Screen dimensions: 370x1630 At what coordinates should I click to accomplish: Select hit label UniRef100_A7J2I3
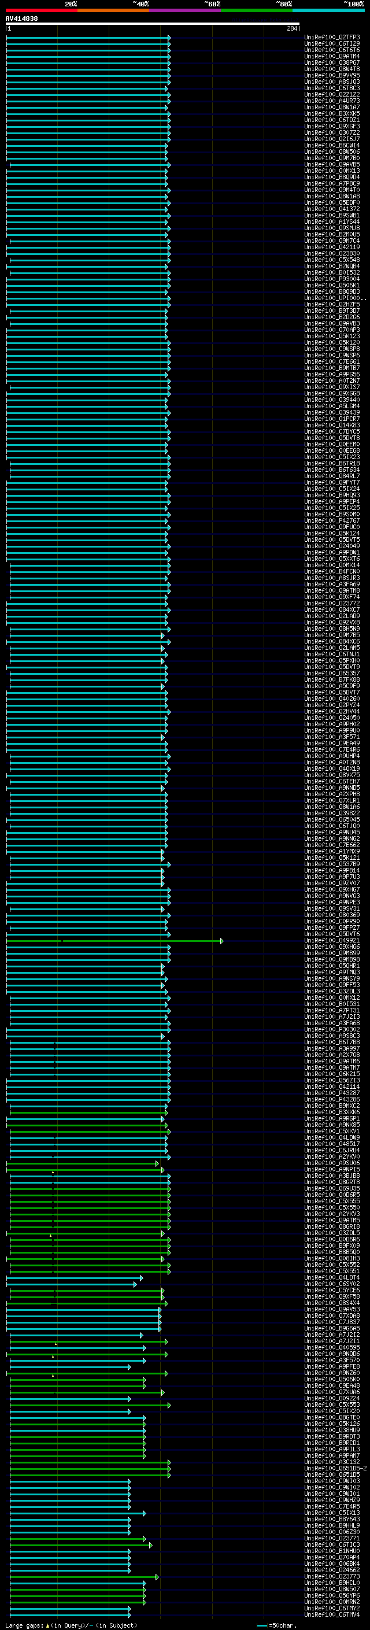pos(332,1017)
